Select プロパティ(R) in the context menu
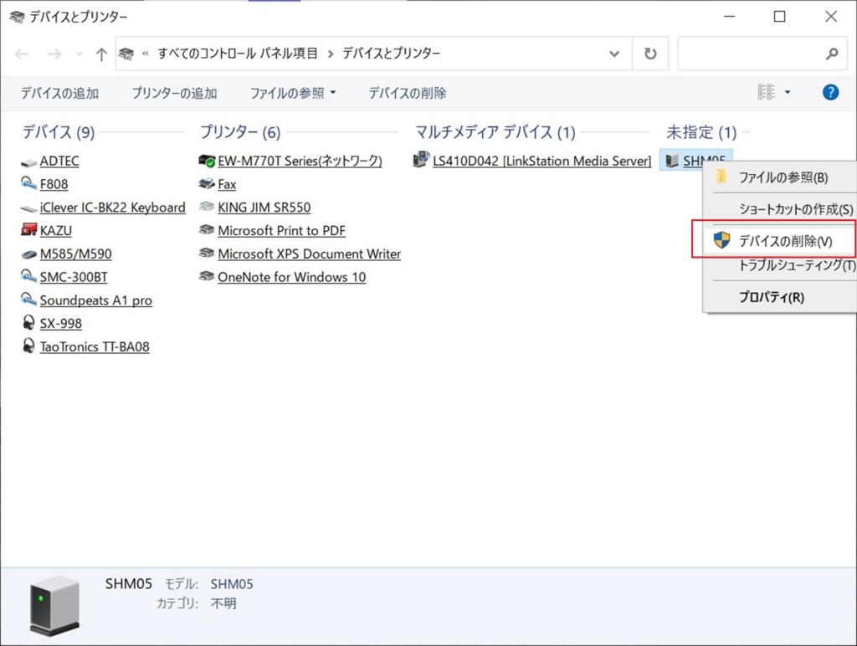Viewport: 857px width, 646px height. click(x=771, y=297)
